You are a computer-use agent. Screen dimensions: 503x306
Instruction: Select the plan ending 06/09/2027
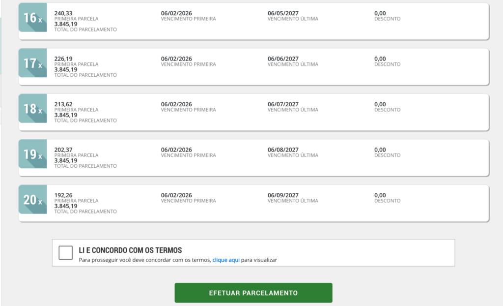point(283,195)
